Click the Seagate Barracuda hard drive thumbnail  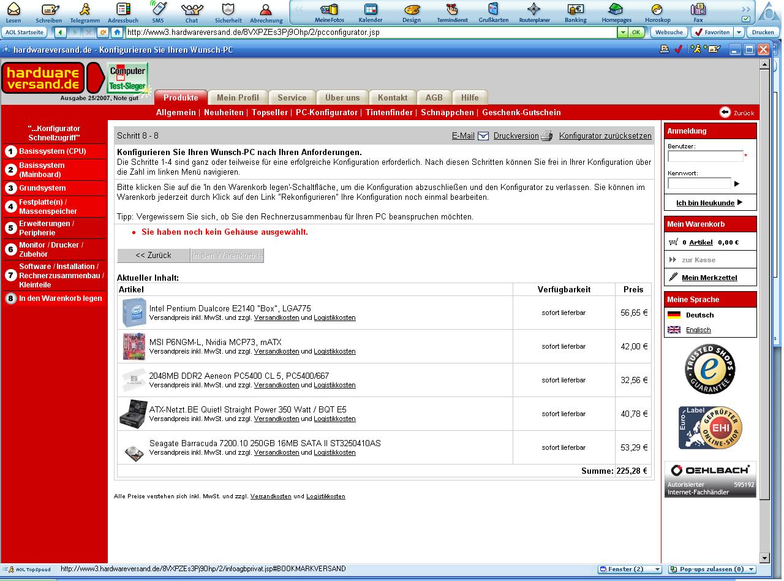point(134,452)
